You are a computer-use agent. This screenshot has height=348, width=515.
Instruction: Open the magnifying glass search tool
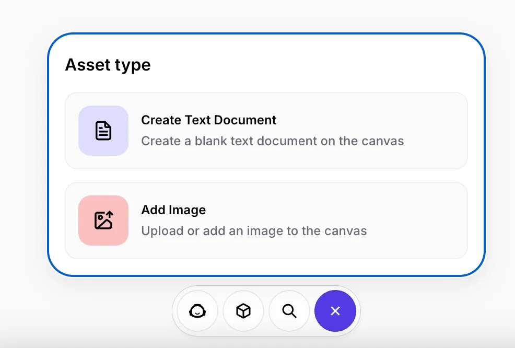coord(289,311)
